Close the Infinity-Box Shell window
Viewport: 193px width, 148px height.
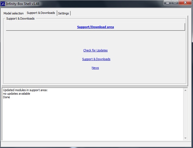pyautogui.click(x=185, y=2)
